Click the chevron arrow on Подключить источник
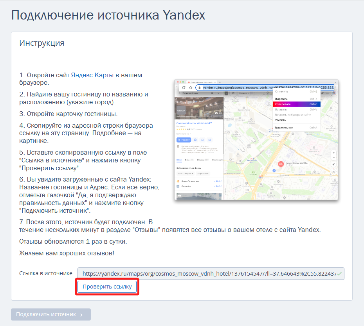364x326 pixels. [x=81, y=315]
